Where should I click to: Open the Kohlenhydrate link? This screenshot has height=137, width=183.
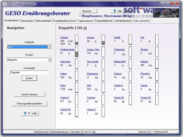(67, 50)
